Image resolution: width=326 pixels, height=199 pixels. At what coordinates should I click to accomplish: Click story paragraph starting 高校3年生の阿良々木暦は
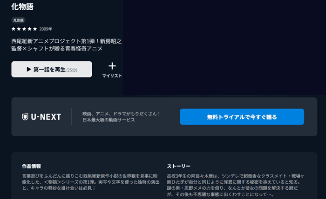pos(236,185)
